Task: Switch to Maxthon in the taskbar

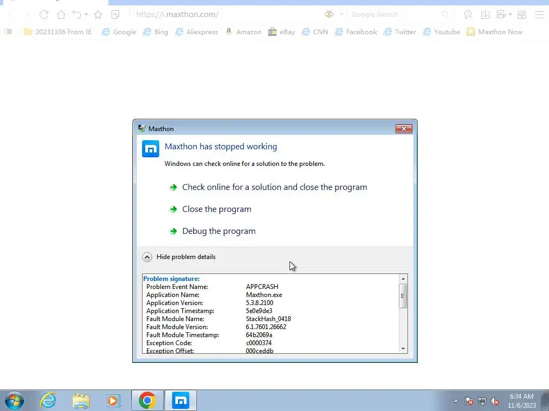Action: 181,400
